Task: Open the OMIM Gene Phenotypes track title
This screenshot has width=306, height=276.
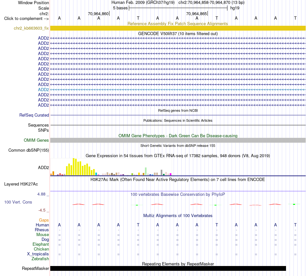Action: tap(178, 136)
